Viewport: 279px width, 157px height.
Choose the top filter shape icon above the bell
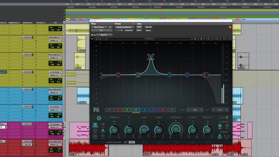click(x=103, y=124)
